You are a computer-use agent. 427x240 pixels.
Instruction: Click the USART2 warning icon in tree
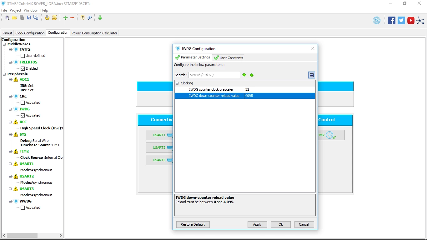(16, 177)
